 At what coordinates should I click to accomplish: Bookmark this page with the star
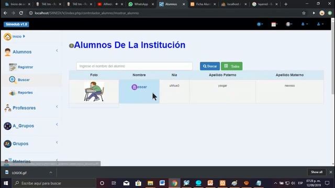click(304, 13)
